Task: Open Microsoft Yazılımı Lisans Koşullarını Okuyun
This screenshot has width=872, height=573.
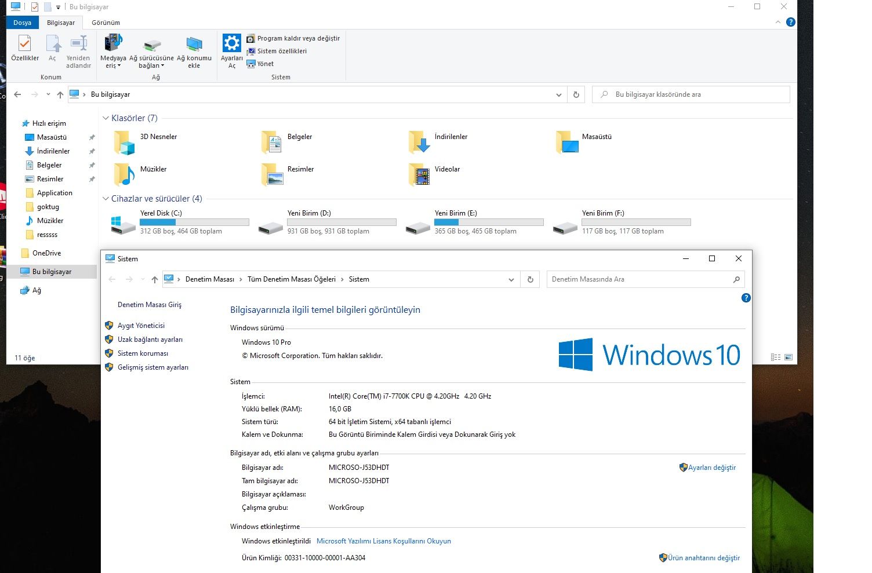Action: [x=384, y=541]
